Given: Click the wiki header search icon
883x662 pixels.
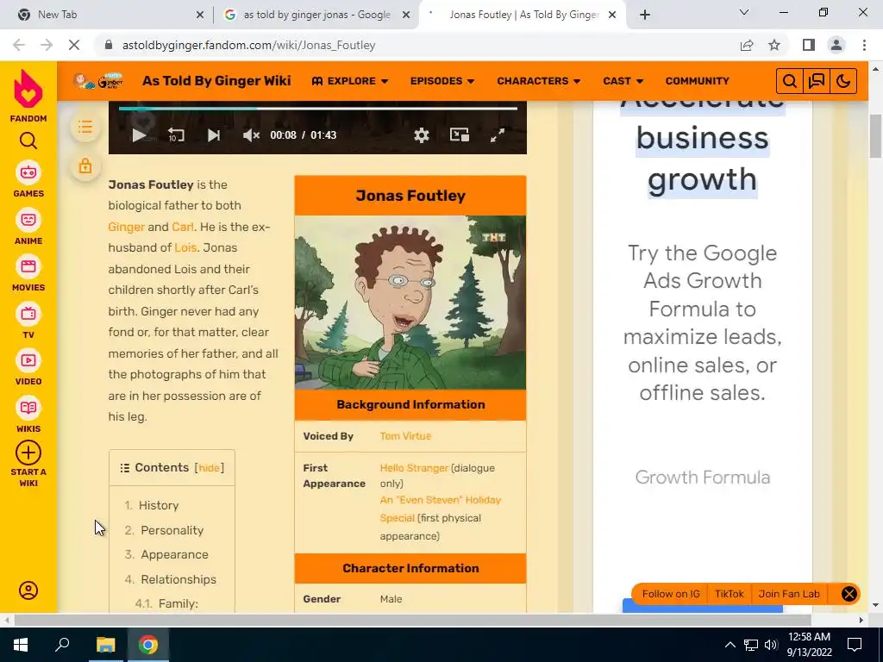Looking at the screenshot, I should [790, 81].
